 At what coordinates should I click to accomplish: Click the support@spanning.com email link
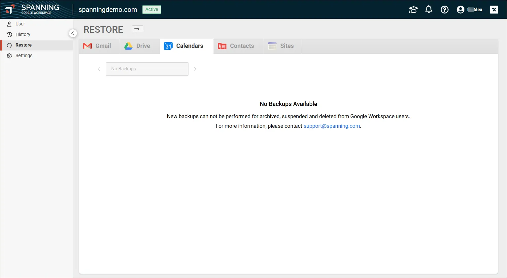[x=331, y=126]
